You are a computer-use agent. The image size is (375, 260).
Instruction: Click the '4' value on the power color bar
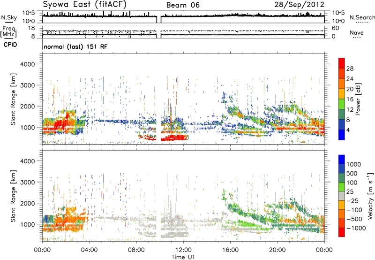(348, 130)
